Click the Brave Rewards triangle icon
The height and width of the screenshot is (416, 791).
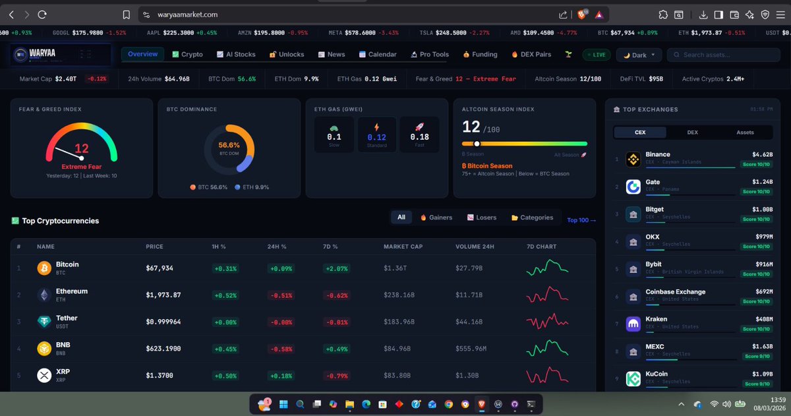click(x=599, y=14)
